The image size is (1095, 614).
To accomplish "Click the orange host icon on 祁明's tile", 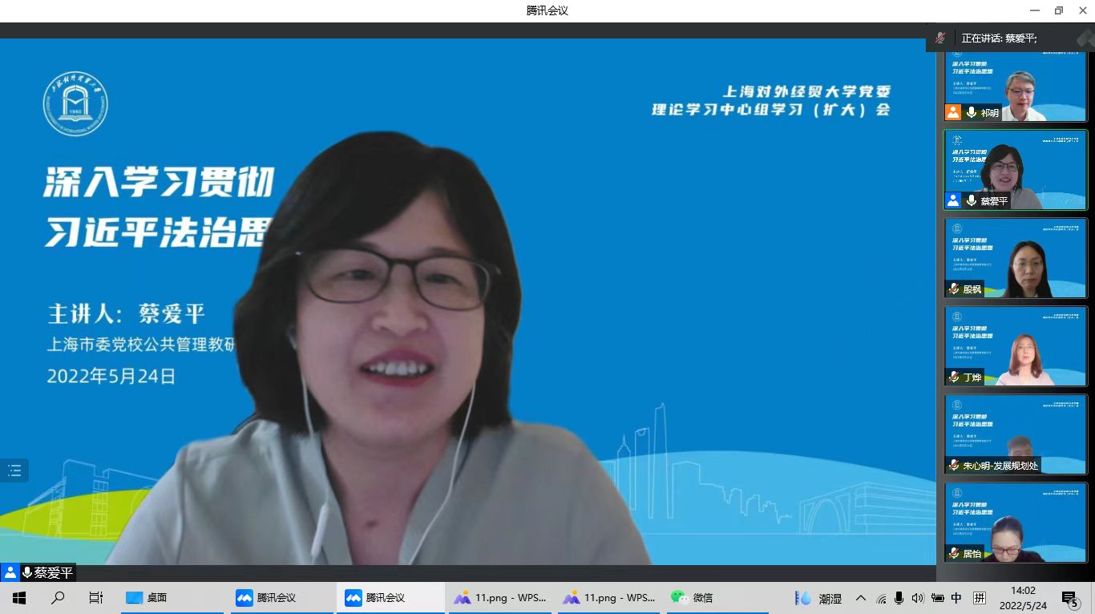I will (953, 112).
